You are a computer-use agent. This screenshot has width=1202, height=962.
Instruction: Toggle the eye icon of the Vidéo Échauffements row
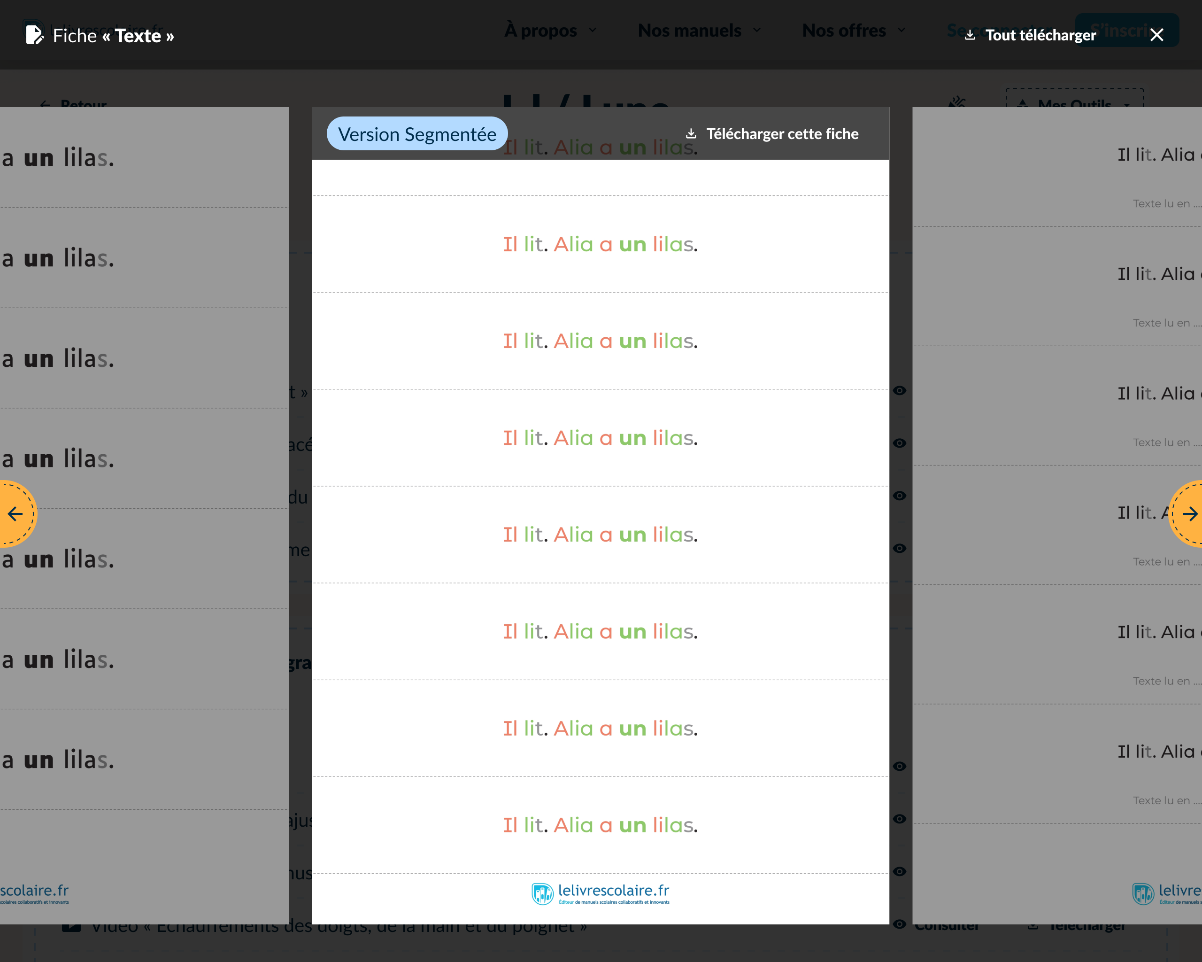(899, 924)
